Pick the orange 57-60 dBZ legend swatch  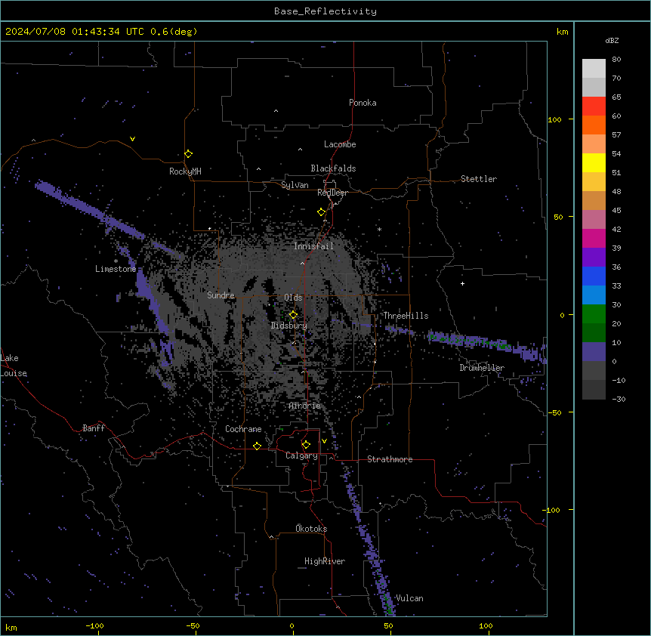[594, 125]
